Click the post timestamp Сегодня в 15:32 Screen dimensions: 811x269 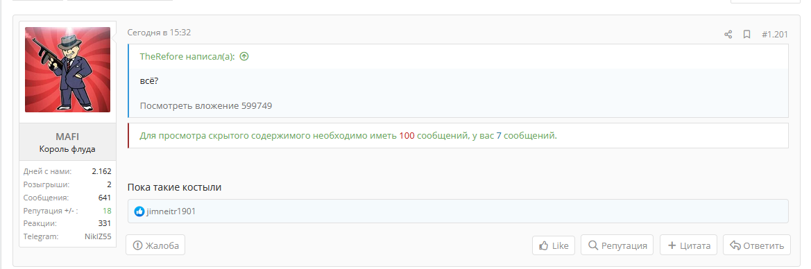pyautogui.click(x=160, y=33)
